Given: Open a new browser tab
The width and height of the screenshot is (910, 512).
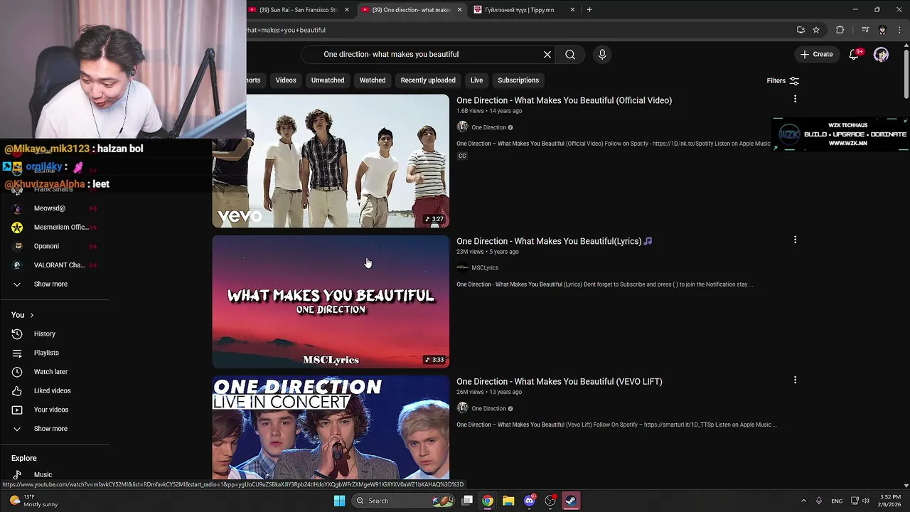Looking at the screenshot, I should tap(589, 10).
